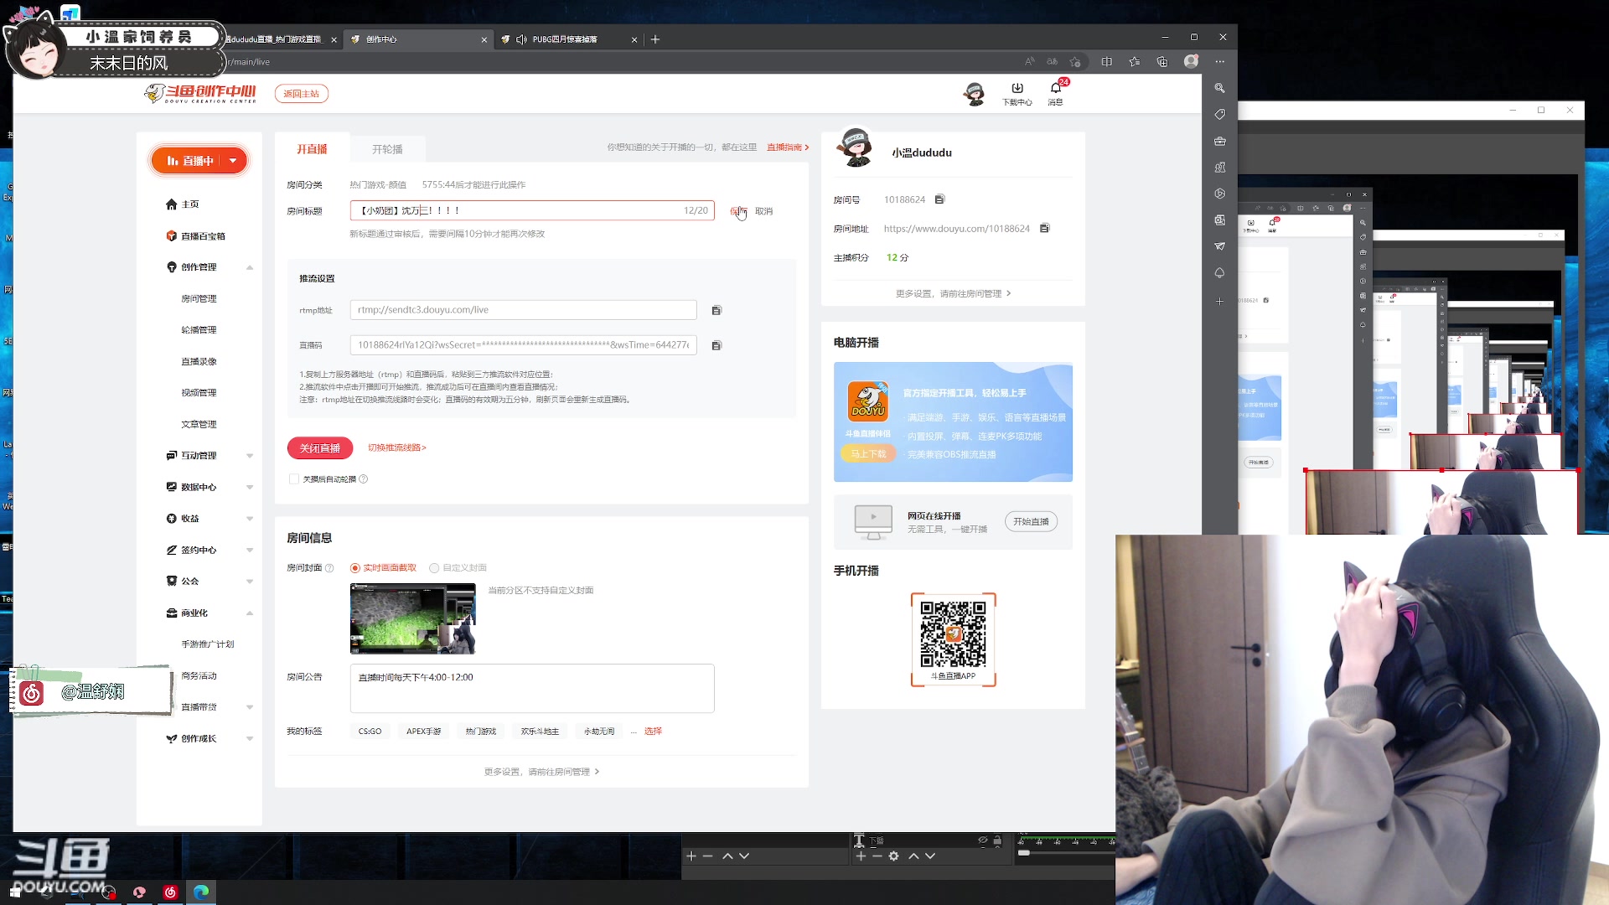Screen dimensions: 1609x905
Task: Open the Edge sidebar shopping tag icon
Action: [x=1220, y=115]
